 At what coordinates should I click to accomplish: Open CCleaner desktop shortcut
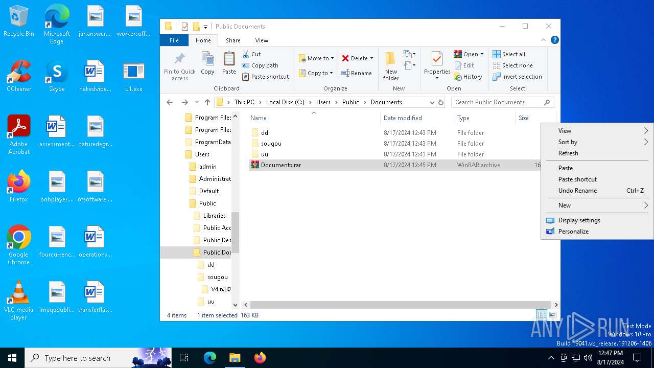coord(19,77)
